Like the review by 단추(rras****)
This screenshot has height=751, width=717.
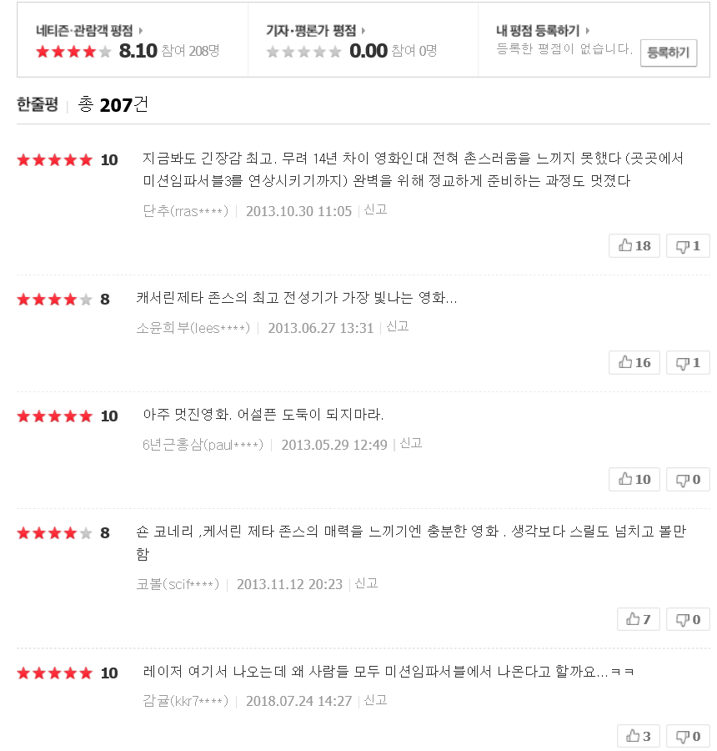634,245
